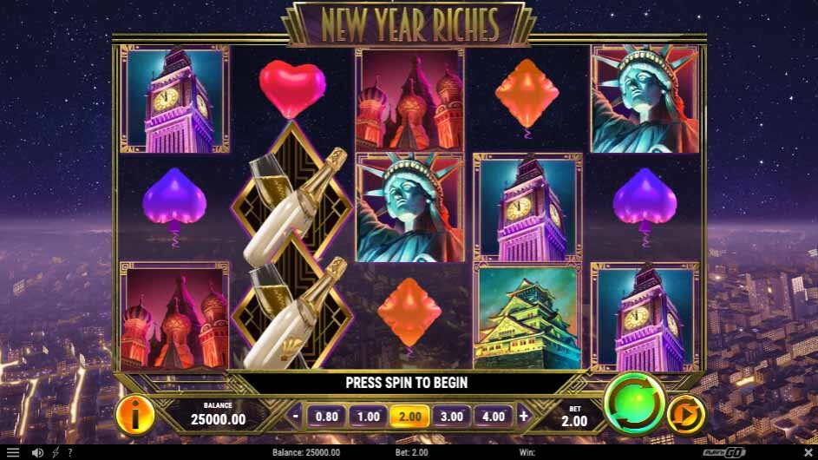
Task: Click the Play'n GO logo
Action: tap(723, 453)
